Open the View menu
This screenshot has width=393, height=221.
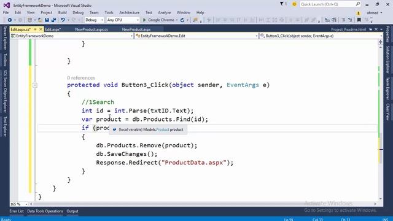click(x=31, y=12)
